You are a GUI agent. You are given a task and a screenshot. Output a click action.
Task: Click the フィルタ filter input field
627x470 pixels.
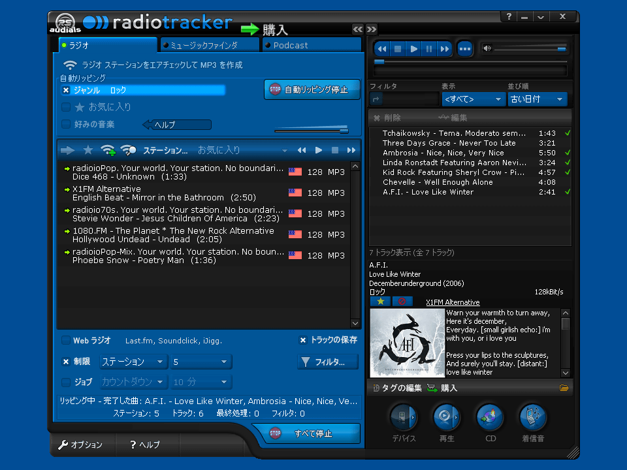tap(411, 99)
